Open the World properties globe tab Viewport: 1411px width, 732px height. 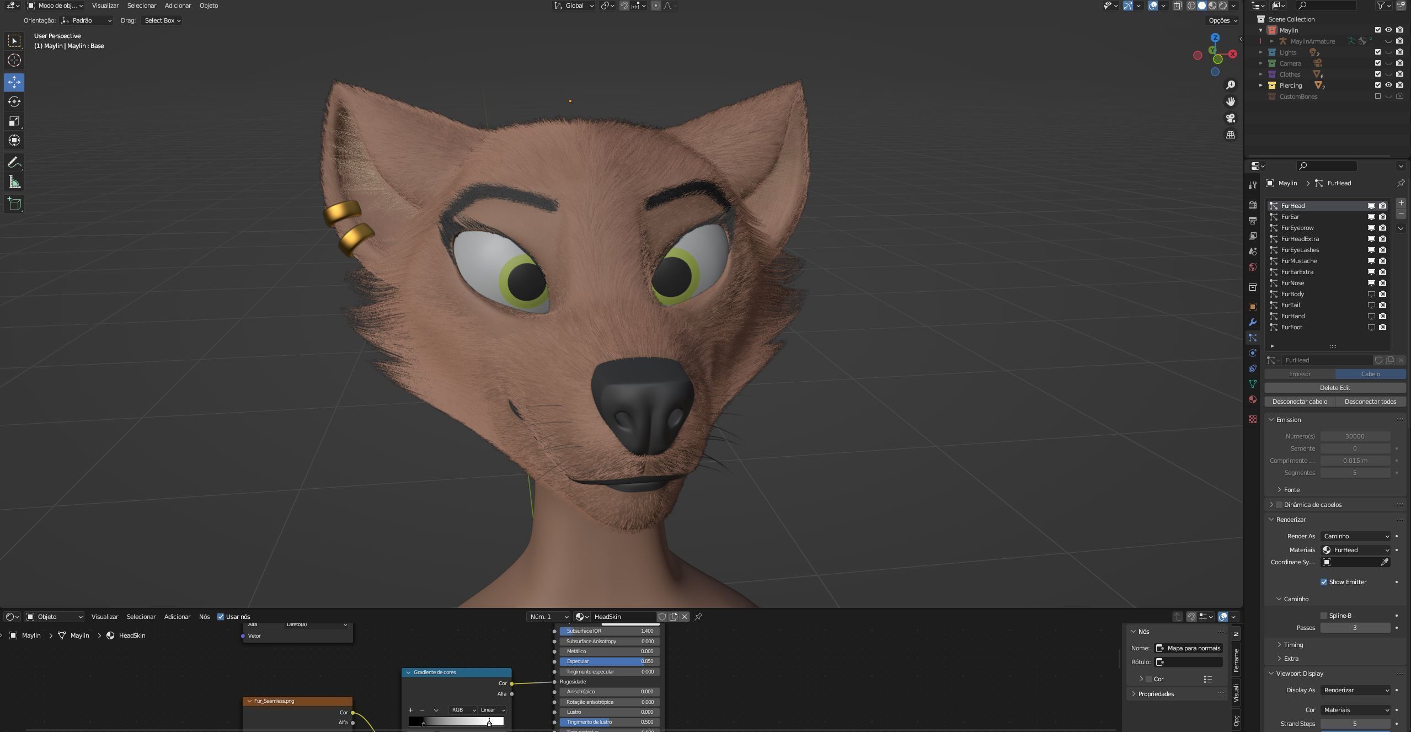(1253, 267)
